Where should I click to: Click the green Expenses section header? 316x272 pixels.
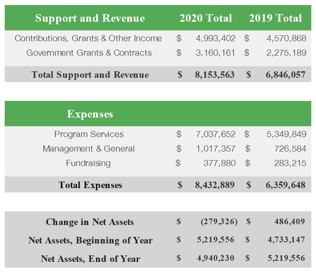(x=90, y=114)
